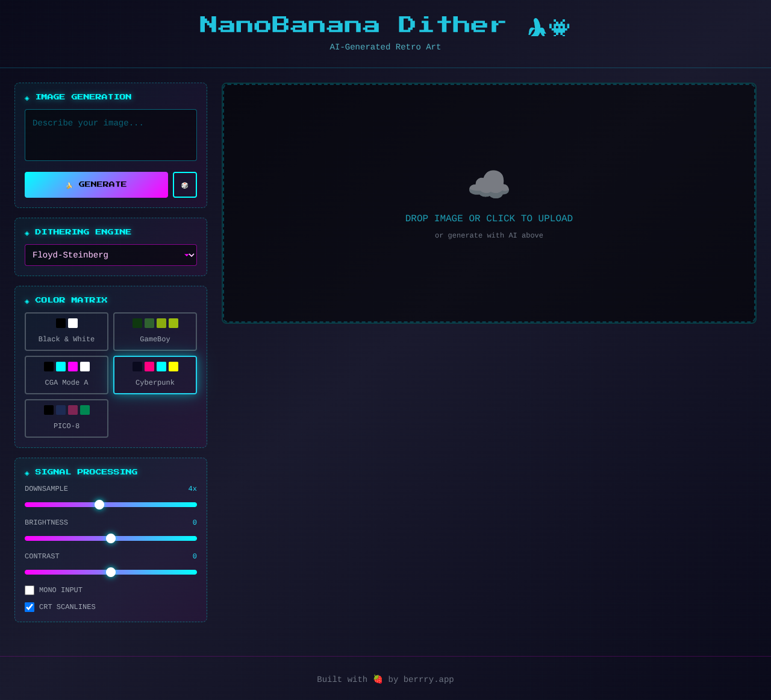Click the DOWNSAMPLE slider handle

(x=99, y=505)
